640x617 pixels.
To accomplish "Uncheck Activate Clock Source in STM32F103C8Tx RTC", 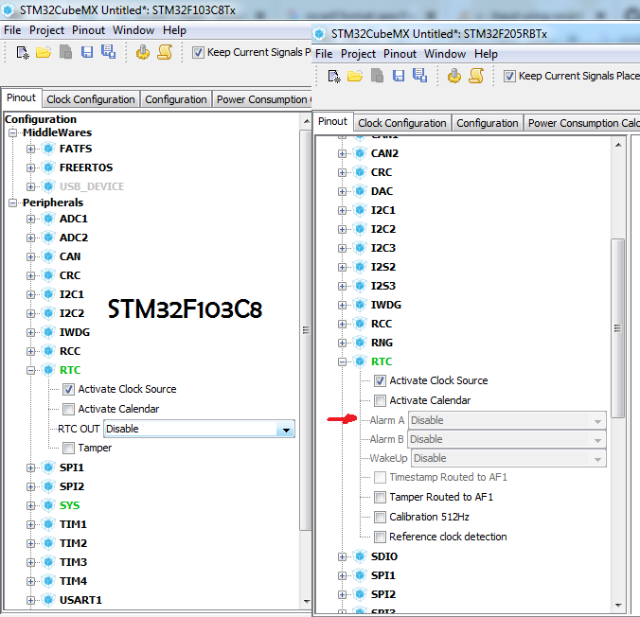I will click(x=68, y=389).
